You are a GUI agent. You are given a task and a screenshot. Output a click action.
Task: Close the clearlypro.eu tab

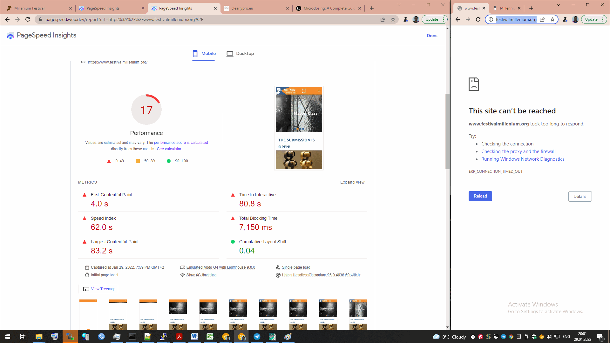[288, 8]
